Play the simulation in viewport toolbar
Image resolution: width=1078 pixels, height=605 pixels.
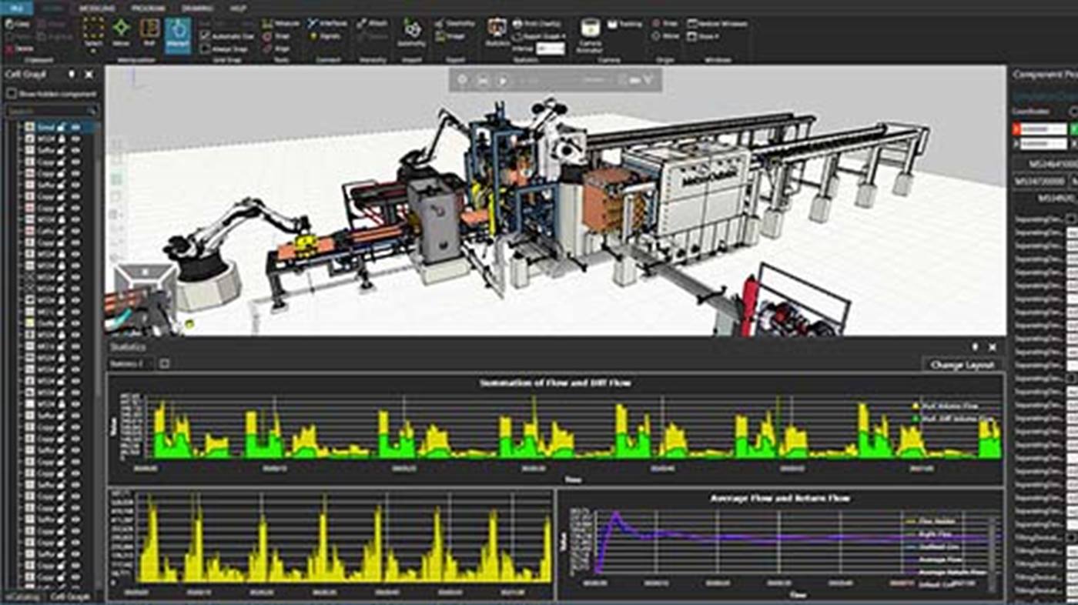(x=503, y=79)
